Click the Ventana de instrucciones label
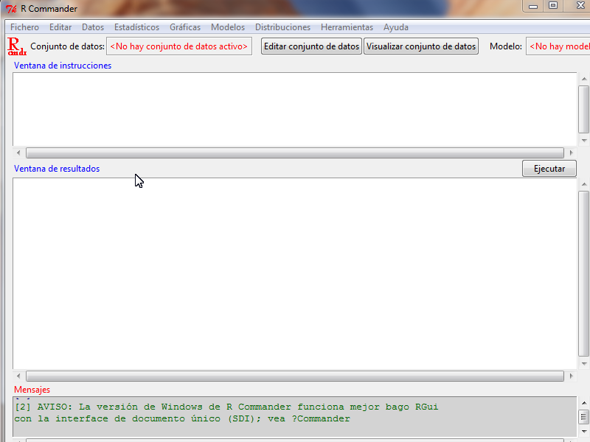This screenshot has width=590, height=442. [x=63, y=66]
